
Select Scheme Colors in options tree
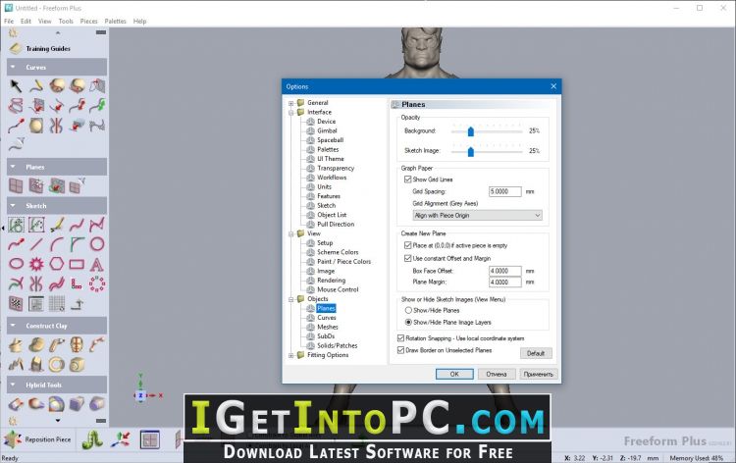point(338,252)
